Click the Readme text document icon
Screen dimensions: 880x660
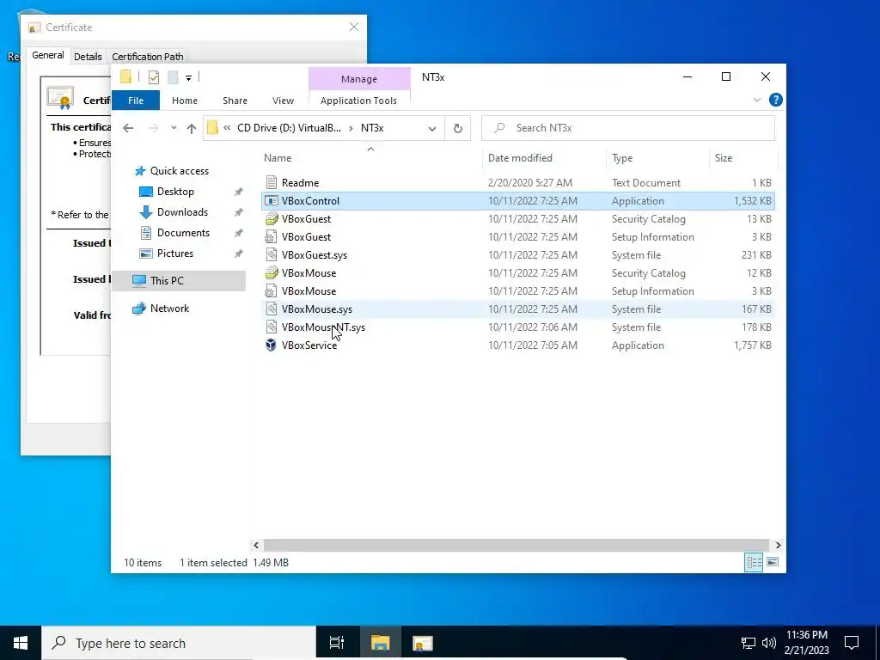point(272,182)
